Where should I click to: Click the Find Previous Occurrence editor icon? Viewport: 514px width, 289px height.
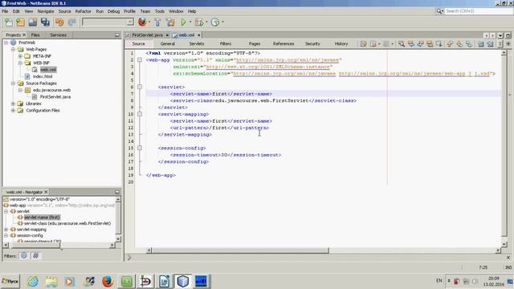click(411, 43)
